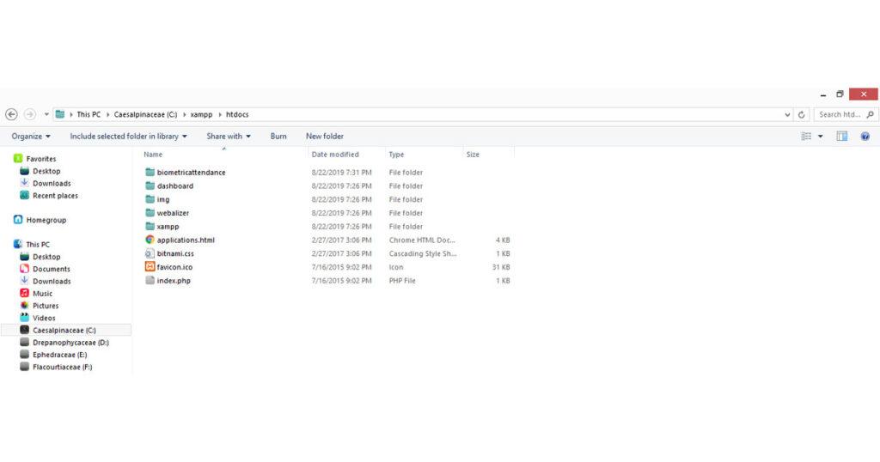Toggle the preview pane icon
880x462 pixels.
click(x=842, y=137)
